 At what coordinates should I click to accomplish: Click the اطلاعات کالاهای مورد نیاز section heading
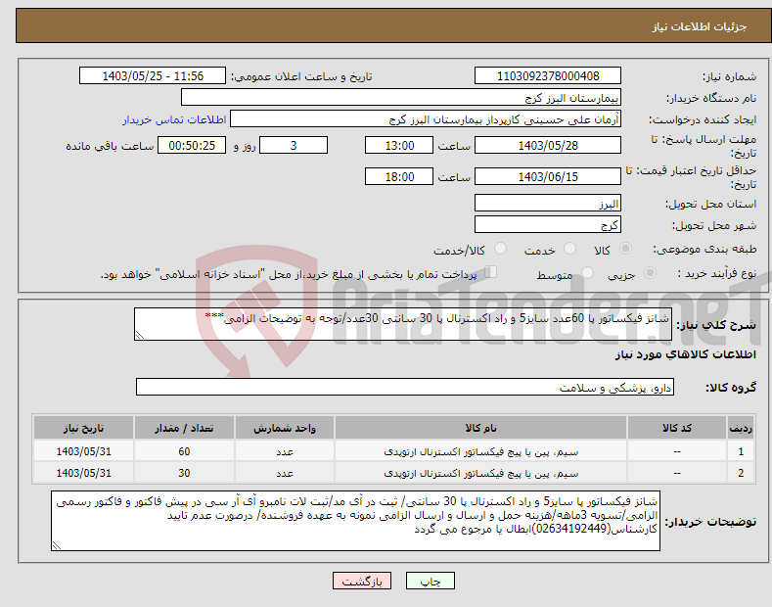pyautogui.click(x=685, y=354)
